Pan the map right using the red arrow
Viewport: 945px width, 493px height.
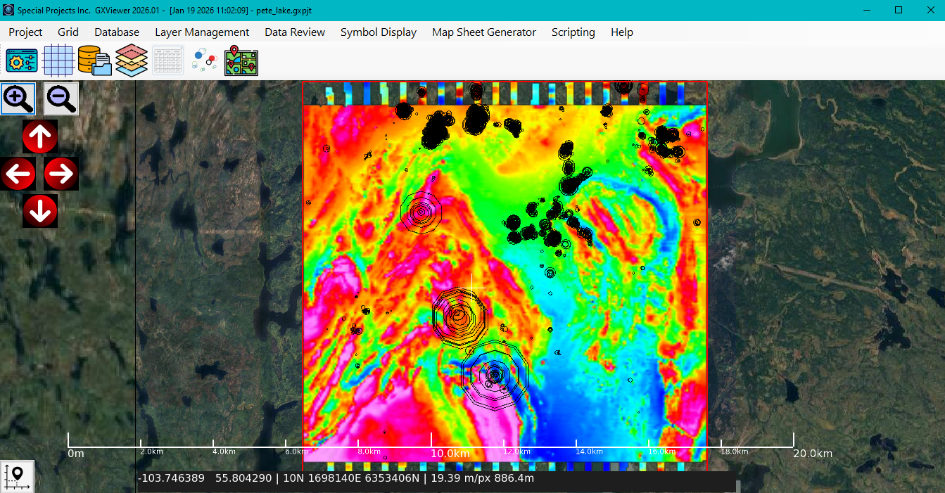coord(61,173)
